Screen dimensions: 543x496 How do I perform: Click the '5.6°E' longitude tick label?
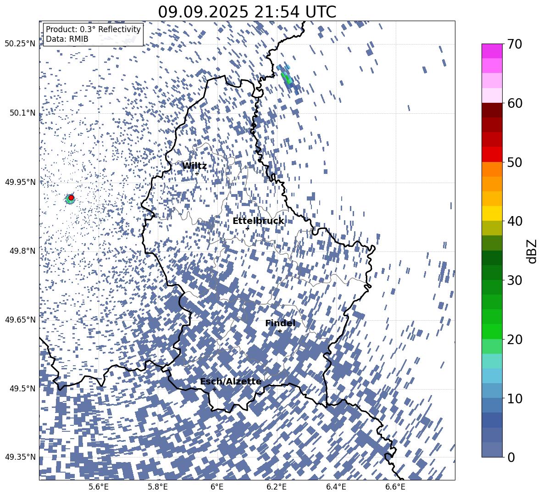coord(99,487)
